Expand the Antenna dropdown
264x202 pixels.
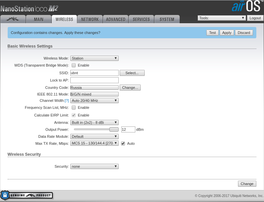point(94,122)
